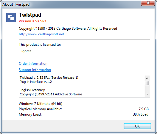Click the About Twistpad title bar text

click(16, 4)
